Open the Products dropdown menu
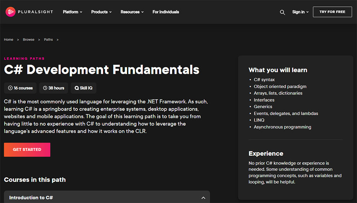 (101, 12)
